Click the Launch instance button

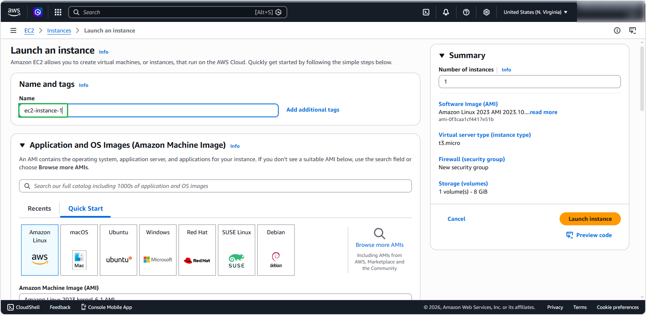[590, 219]
